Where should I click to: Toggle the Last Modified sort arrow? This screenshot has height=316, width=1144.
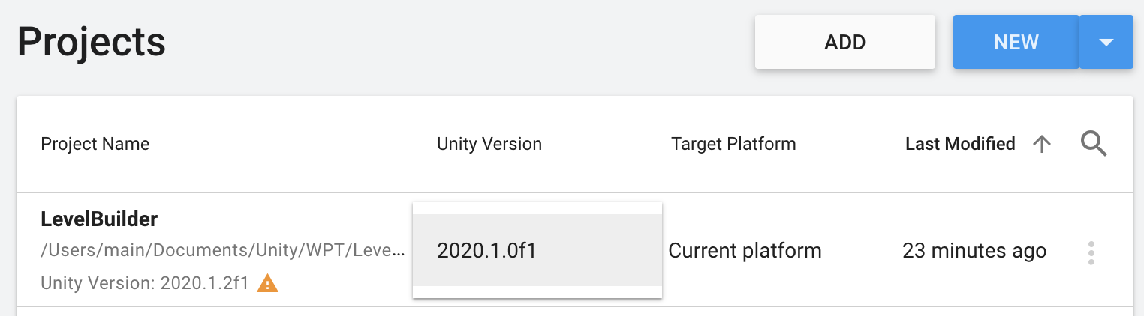tap(1041, 144)
